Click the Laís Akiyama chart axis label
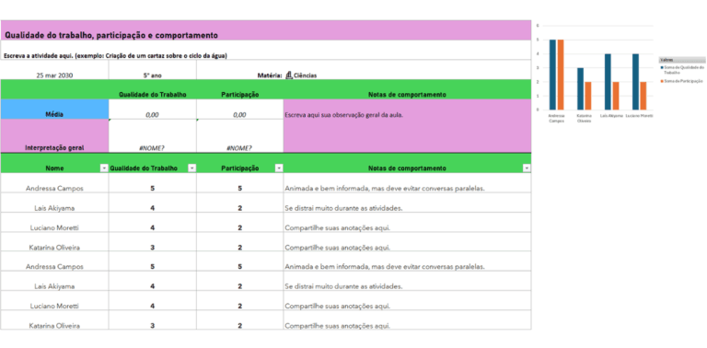This screenshot has height=348, width=707. click(x=612, y=116)
